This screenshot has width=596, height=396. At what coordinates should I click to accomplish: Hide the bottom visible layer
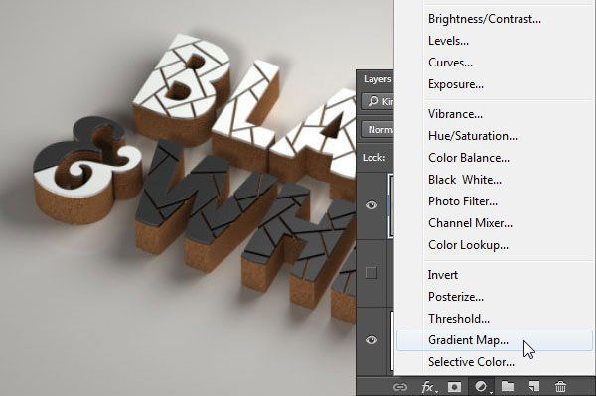point(372,339)
